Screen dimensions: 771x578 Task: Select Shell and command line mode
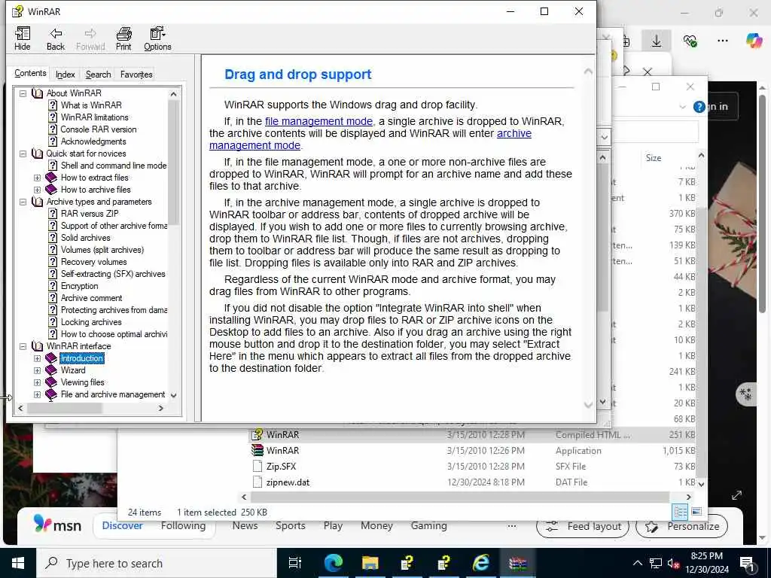pos(114,166)
